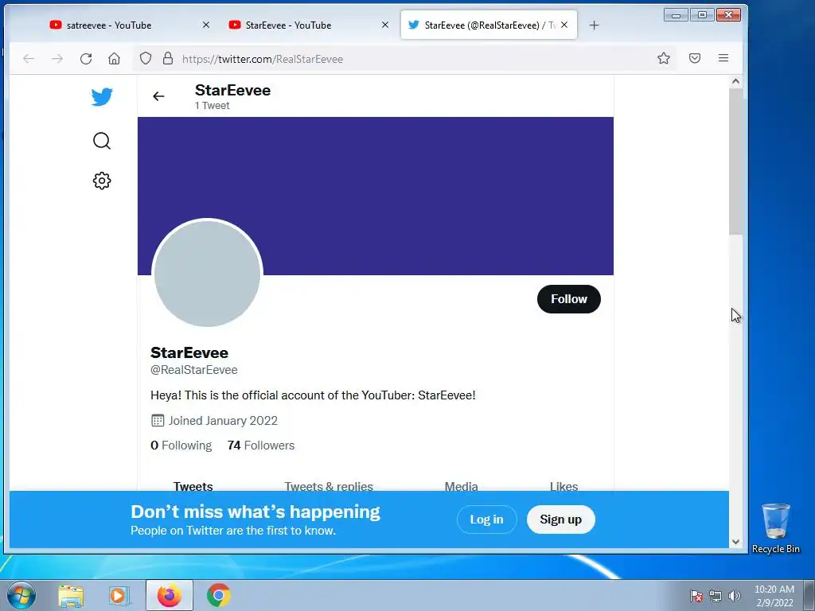Click the Twitter bird logo in sidebar
This screenshot has height=611, width=815.
[102, 96]
